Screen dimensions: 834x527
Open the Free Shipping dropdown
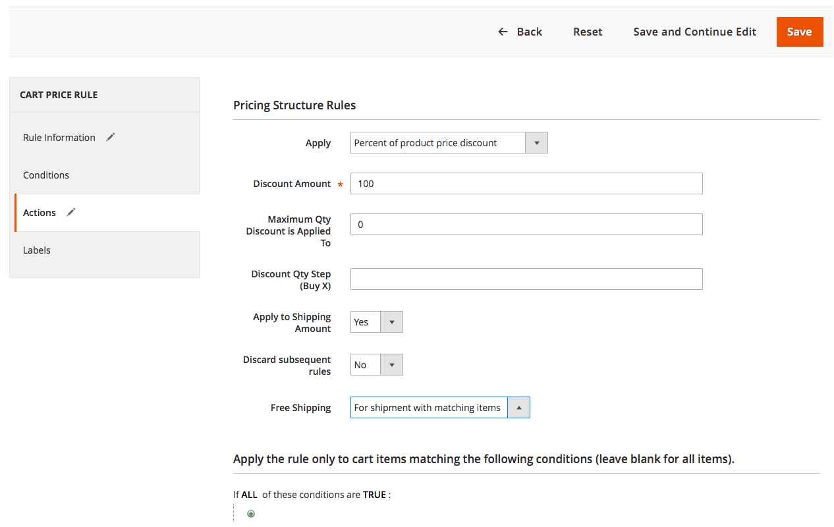click(440, 408)
